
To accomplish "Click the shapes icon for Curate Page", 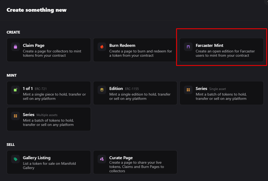I will (102, 159).
